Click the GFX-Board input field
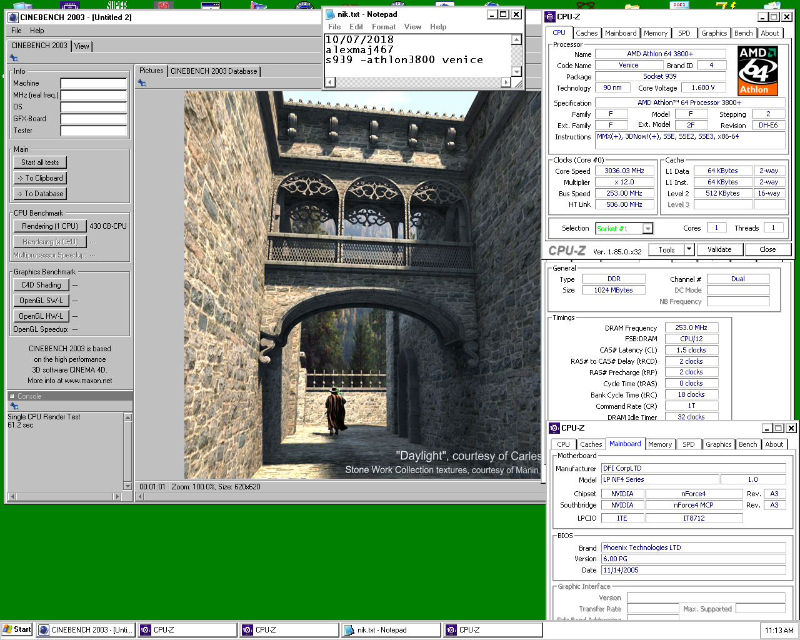800x640 pixels. point(94,119)
